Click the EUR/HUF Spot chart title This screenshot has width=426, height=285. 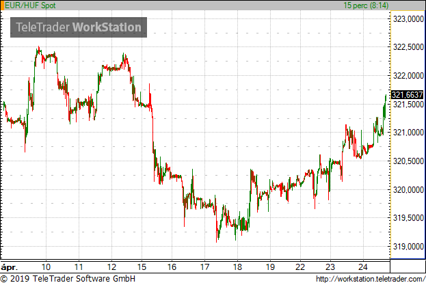pyautogui.click(x=30, y=5)
